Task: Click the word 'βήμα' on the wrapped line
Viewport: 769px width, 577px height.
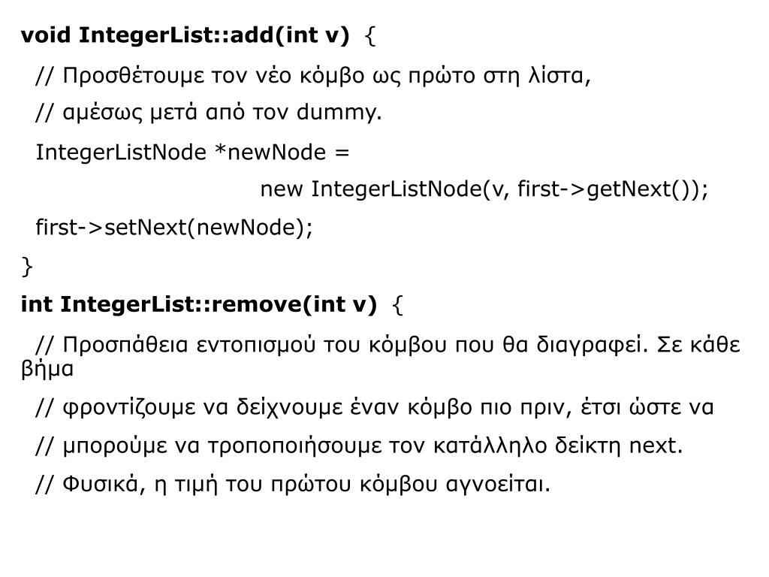Action: (x=47, y=369)
